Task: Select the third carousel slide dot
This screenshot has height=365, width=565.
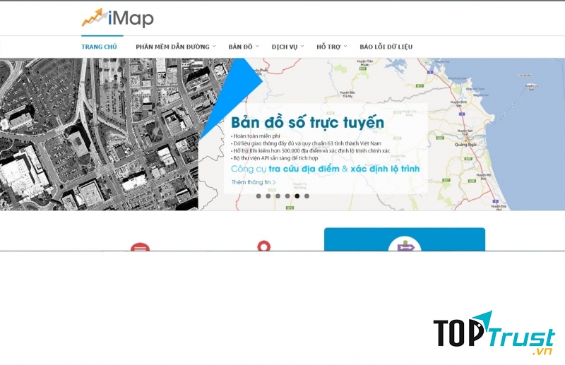Action: point(278,196)
